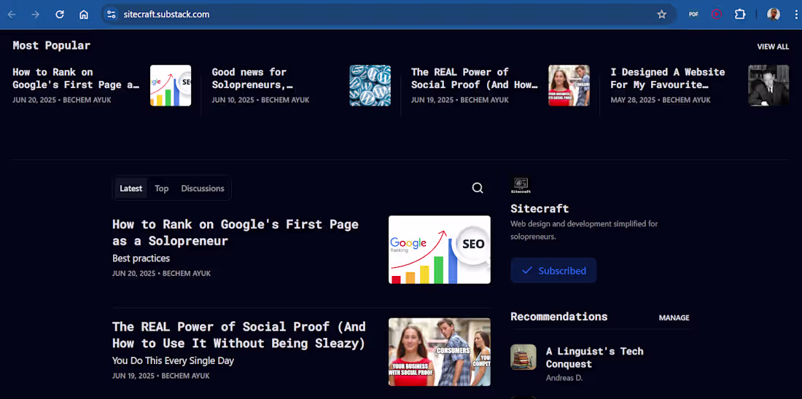Click the browser forward arrow

coord(35,15)
